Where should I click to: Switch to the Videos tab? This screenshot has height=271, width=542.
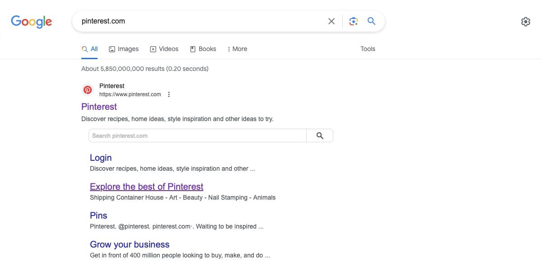[x=164, y=49]
